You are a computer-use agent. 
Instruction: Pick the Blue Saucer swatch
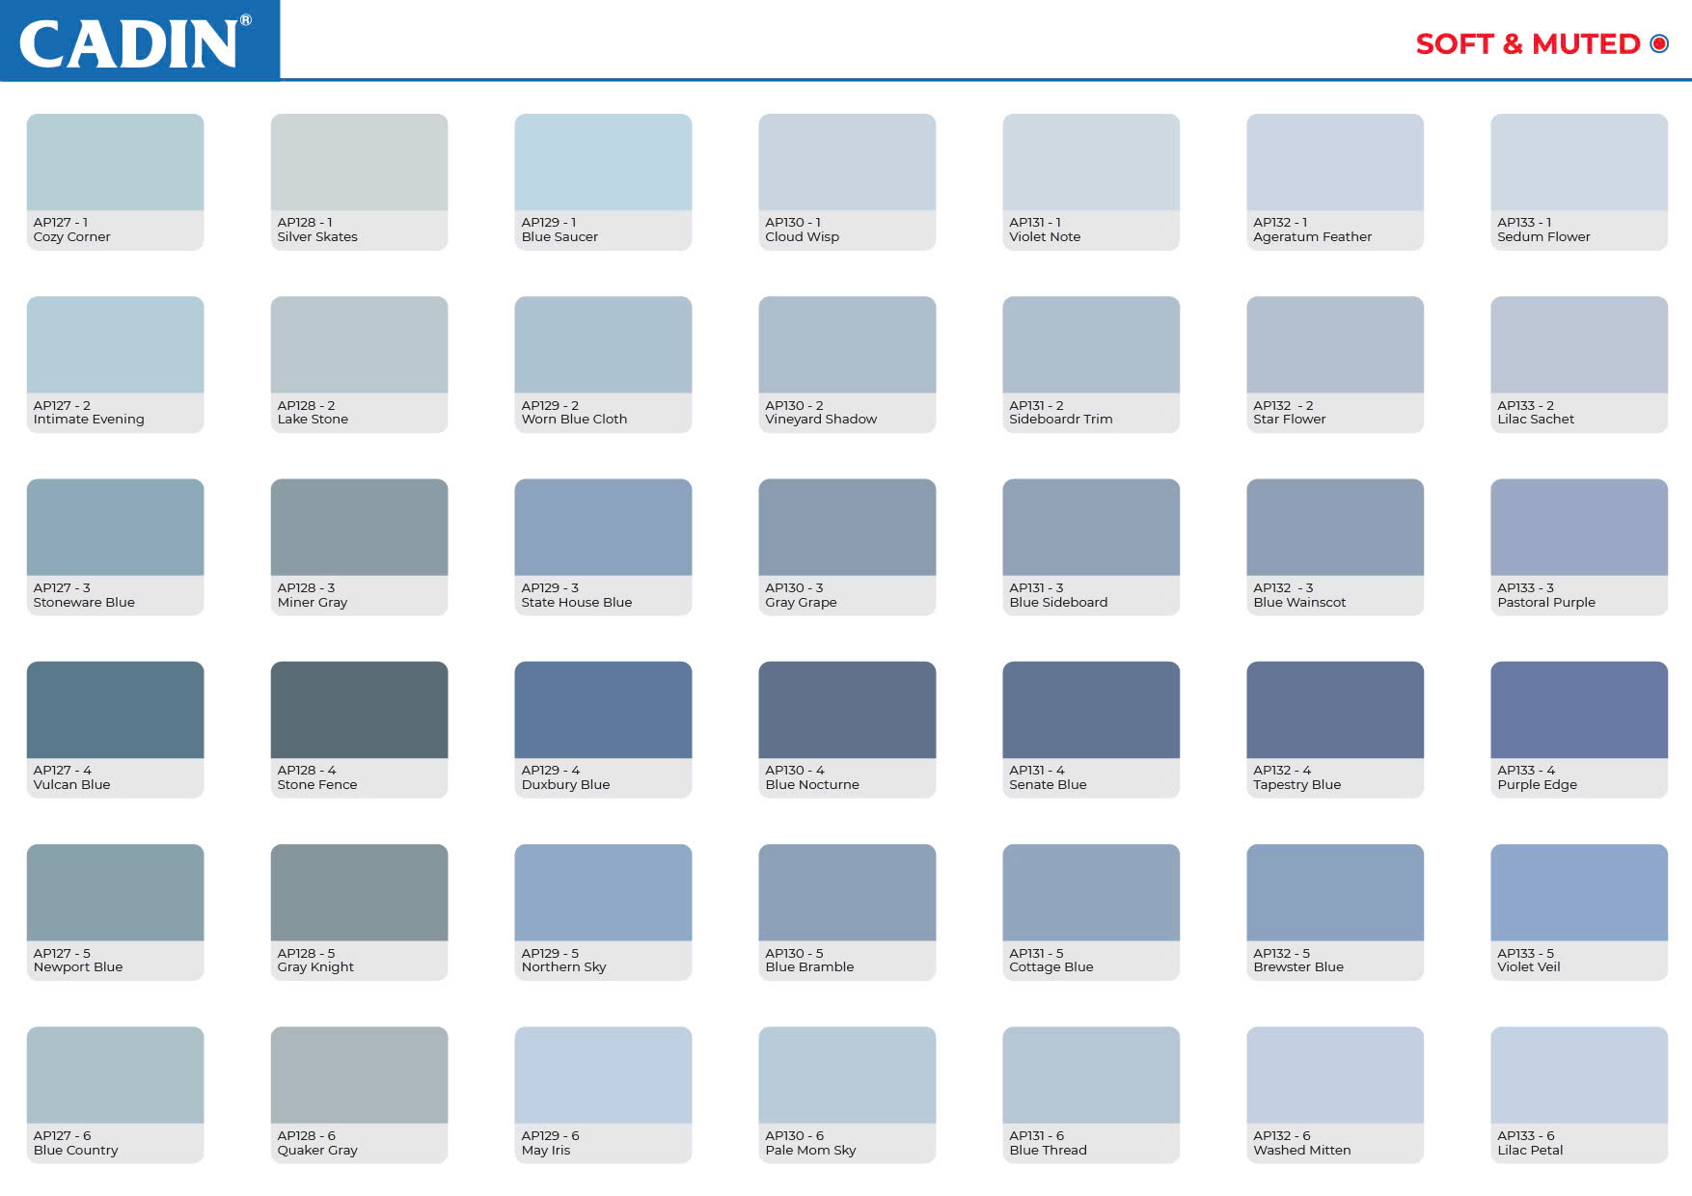(603, 162)
